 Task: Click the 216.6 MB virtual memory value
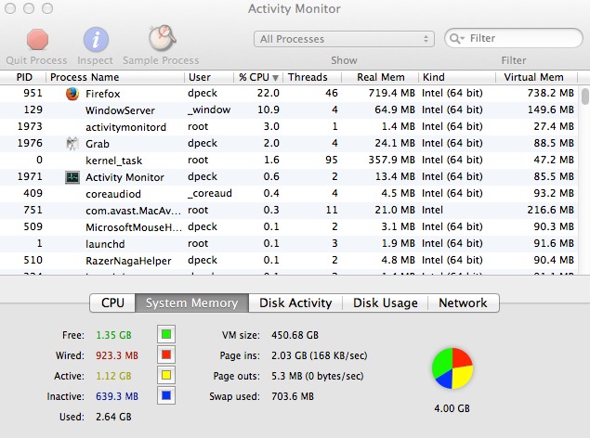[550, 210]
